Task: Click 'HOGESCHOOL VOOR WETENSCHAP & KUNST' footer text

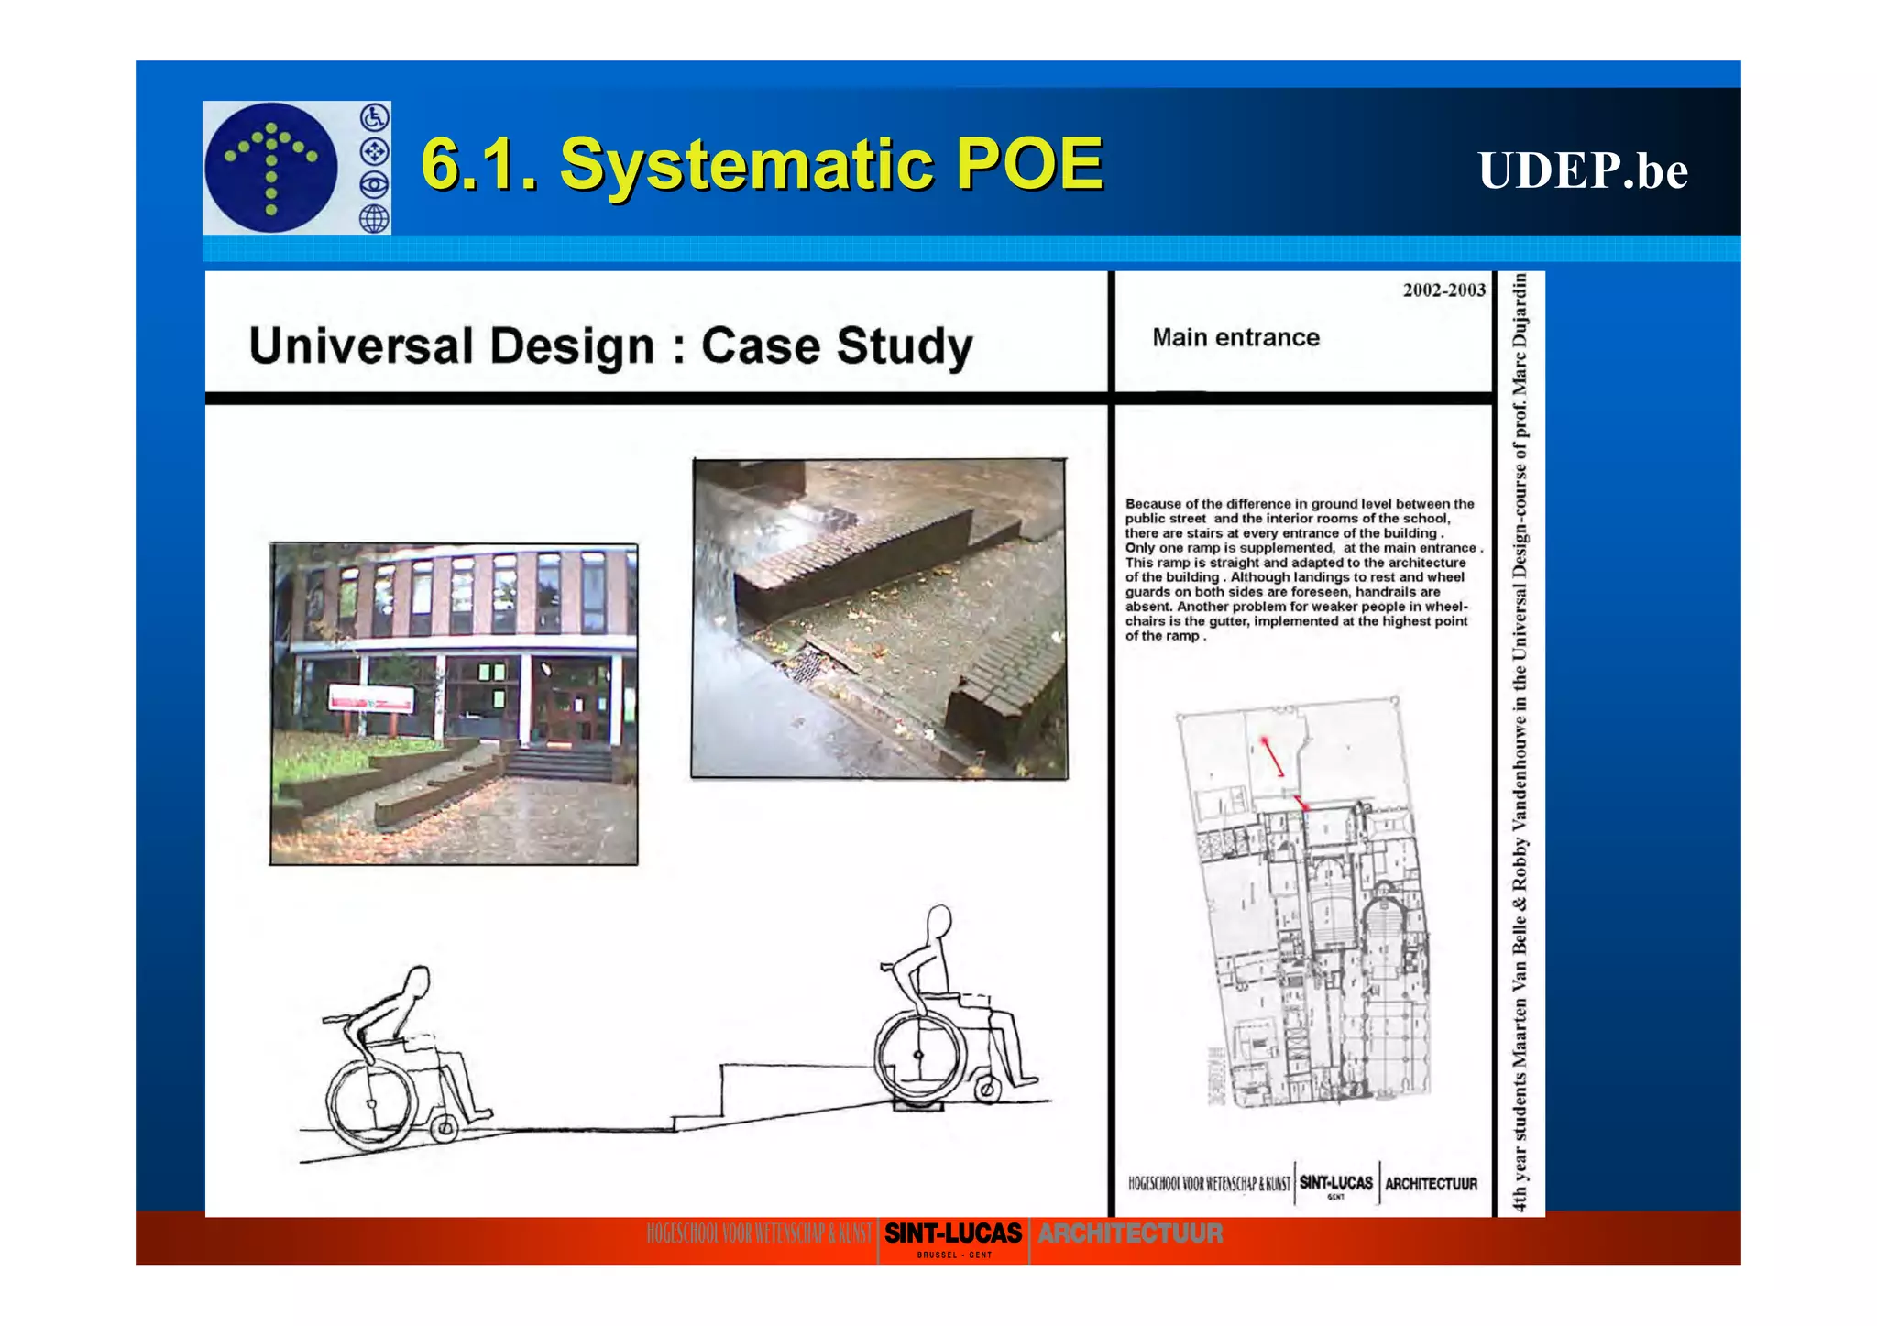Action: click(x=760, y=1233)
